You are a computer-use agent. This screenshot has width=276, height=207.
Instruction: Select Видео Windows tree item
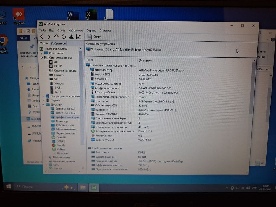coord(63,109)
